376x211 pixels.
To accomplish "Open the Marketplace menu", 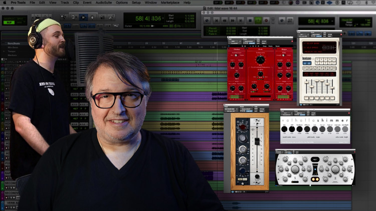I will point(170,2).
